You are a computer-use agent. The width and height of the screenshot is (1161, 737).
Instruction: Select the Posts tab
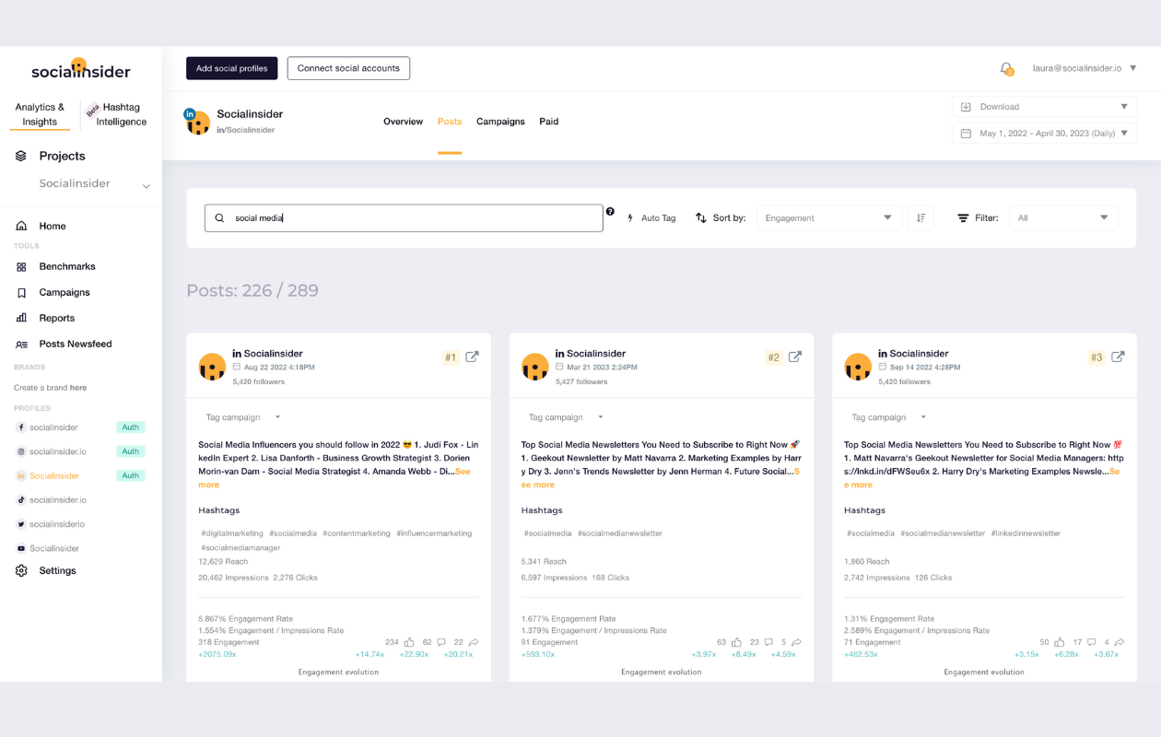click(450, 122)
